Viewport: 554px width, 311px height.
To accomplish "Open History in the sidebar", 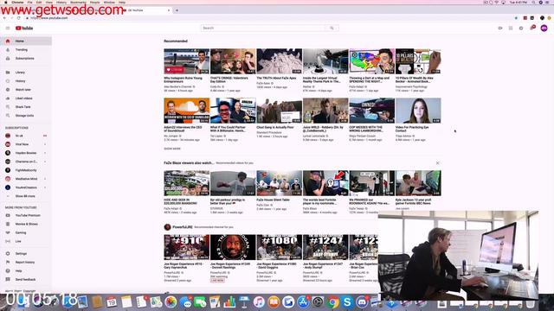I will (x=26, y=81).
